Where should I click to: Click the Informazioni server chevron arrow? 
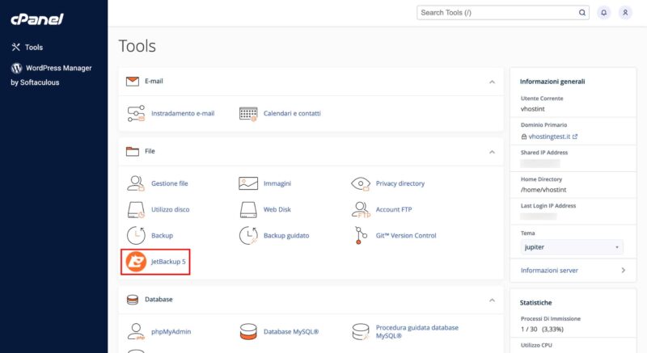[x=623, y=271]
